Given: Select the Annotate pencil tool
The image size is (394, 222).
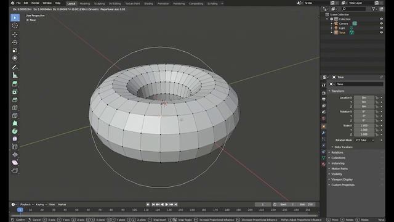Looking at the screenshot, I should tap(15, 67).
